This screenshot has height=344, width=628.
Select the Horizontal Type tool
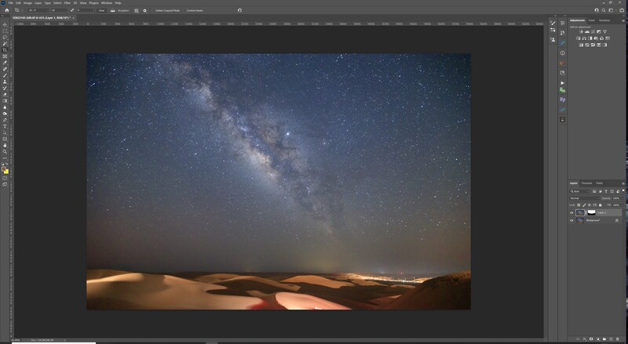click(5, 126)
